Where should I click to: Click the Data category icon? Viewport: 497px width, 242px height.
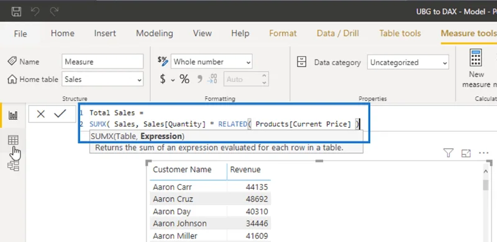pyautogui.click(x=301, y=62)
